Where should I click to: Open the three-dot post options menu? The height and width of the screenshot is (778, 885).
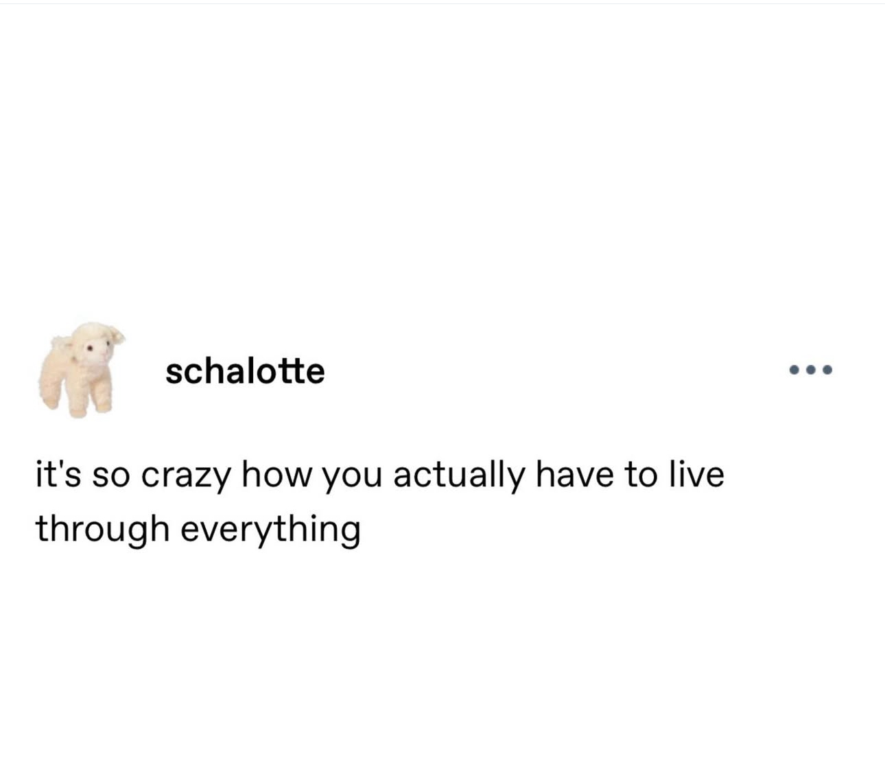pos(810,370)
